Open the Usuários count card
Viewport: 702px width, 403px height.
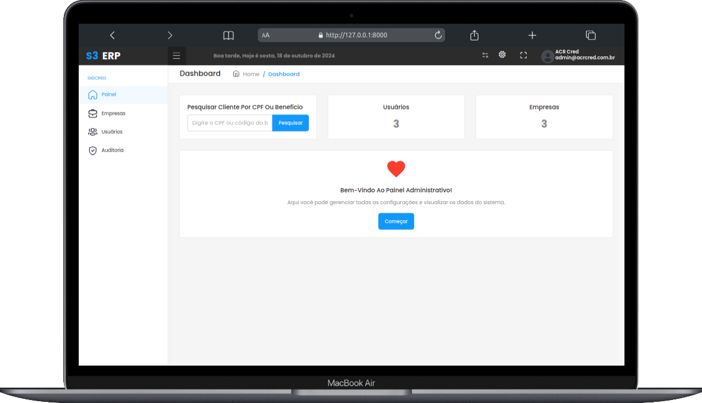pyautogui.click(x=396, y=117)
